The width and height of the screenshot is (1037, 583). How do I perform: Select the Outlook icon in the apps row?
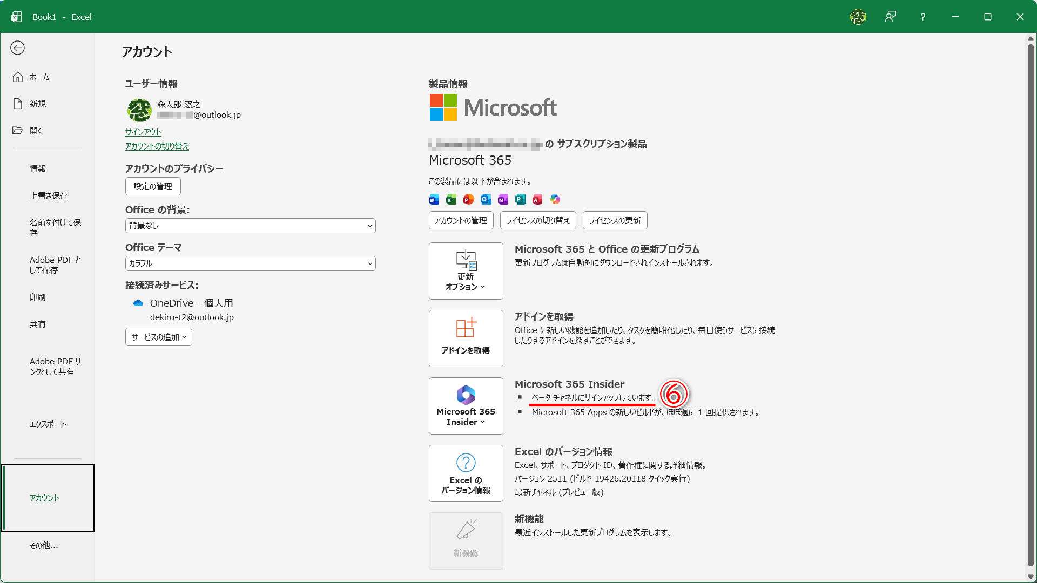[486, 199]
